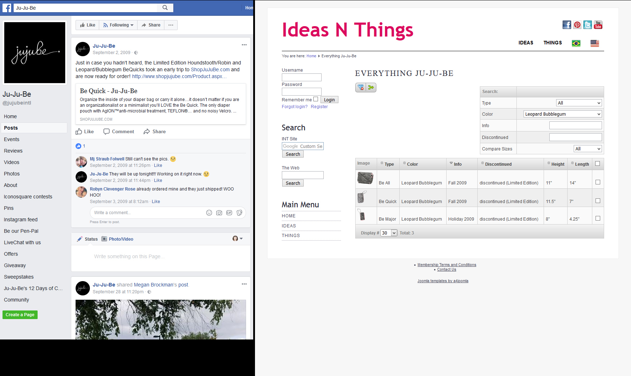The height and width of the screenshot is (376, 631).
Task: Sort table by Info column
Action: (458, 164)
